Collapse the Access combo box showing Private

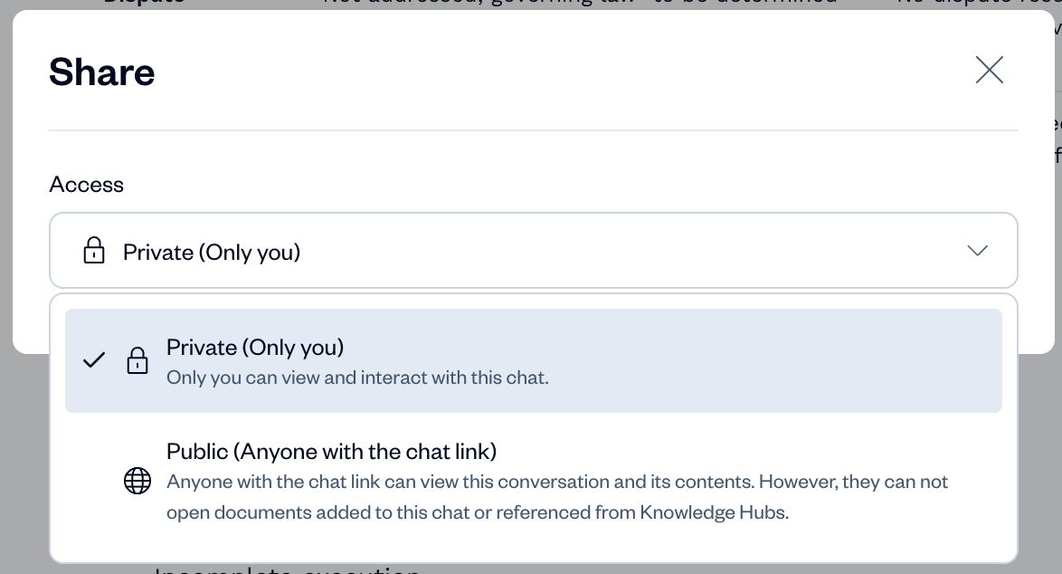pyautogui.click(x=533, y=251)
